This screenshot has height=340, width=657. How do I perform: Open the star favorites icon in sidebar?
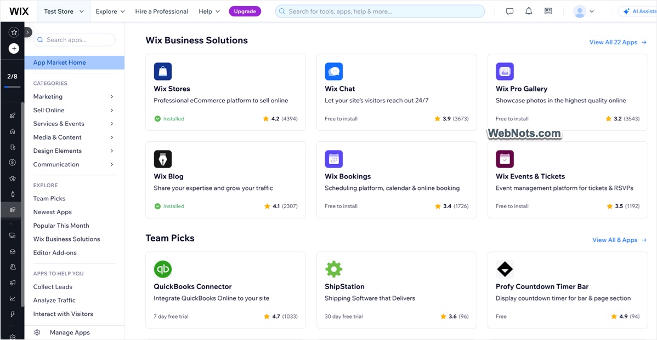tap(14, 32)
